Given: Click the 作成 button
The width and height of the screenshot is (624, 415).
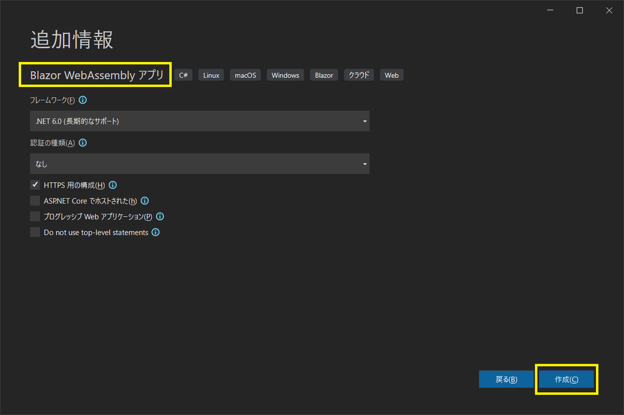Looking at the screenshot, I should [x=566, y=379].
